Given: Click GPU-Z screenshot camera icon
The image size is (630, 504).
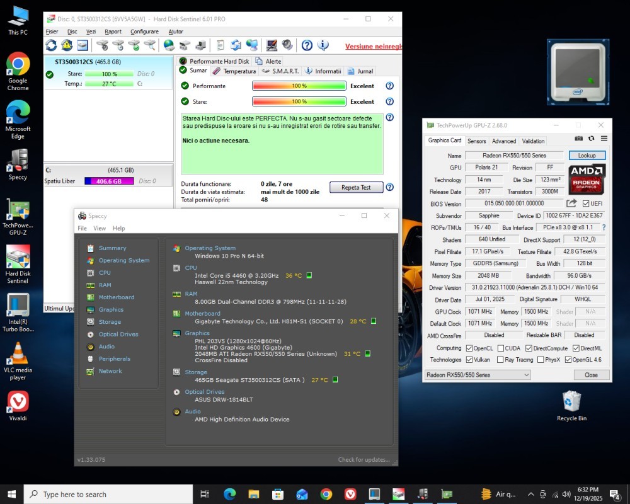Looking at the screenshot, I should coord(579,139).
